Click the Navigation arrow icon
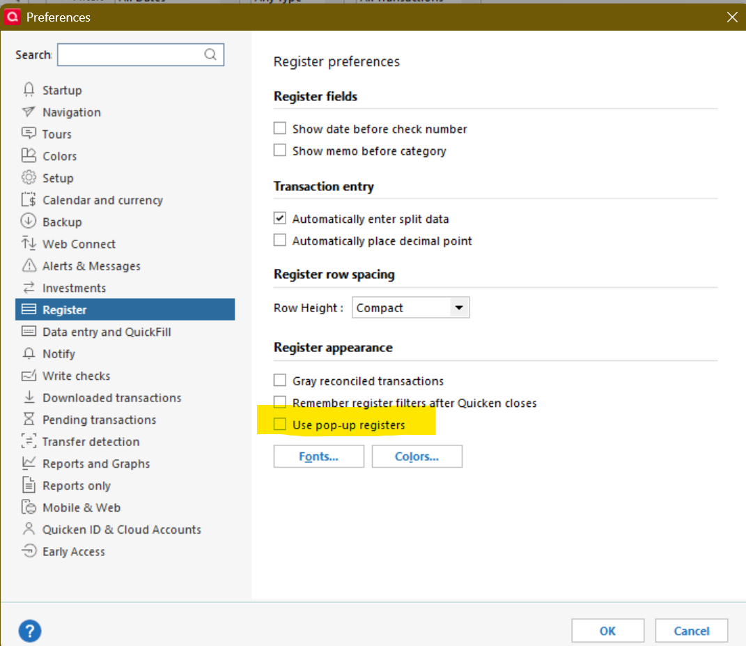746x646 pixels. pos(29,111)
